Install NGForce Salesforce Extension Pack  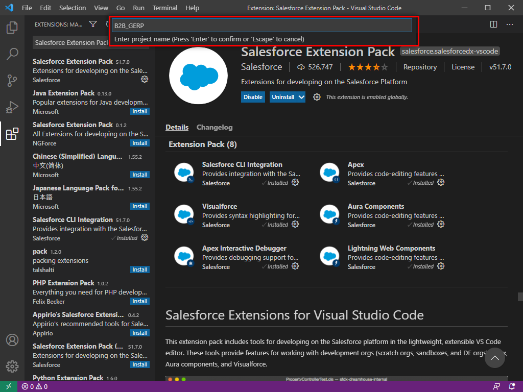click(x=140, y=143)
